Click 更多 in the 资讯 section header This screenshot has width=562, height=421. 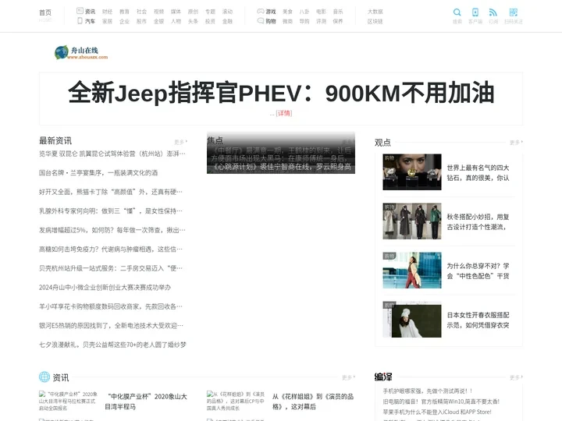click(348, 377)
